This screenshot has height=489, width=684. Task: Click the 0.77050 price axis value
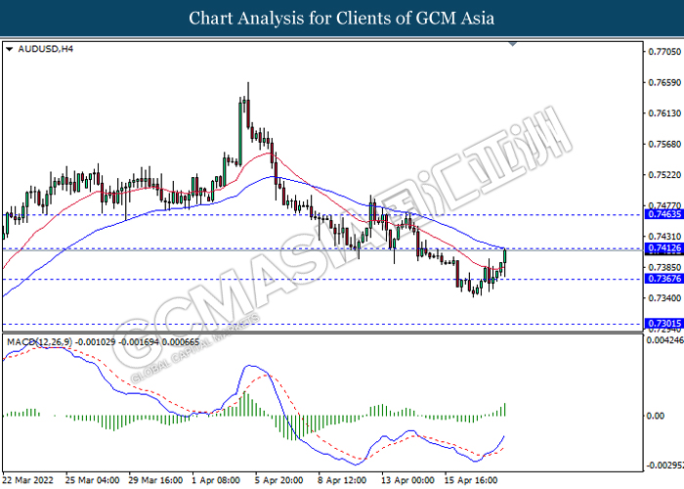[x=664, y=52]
